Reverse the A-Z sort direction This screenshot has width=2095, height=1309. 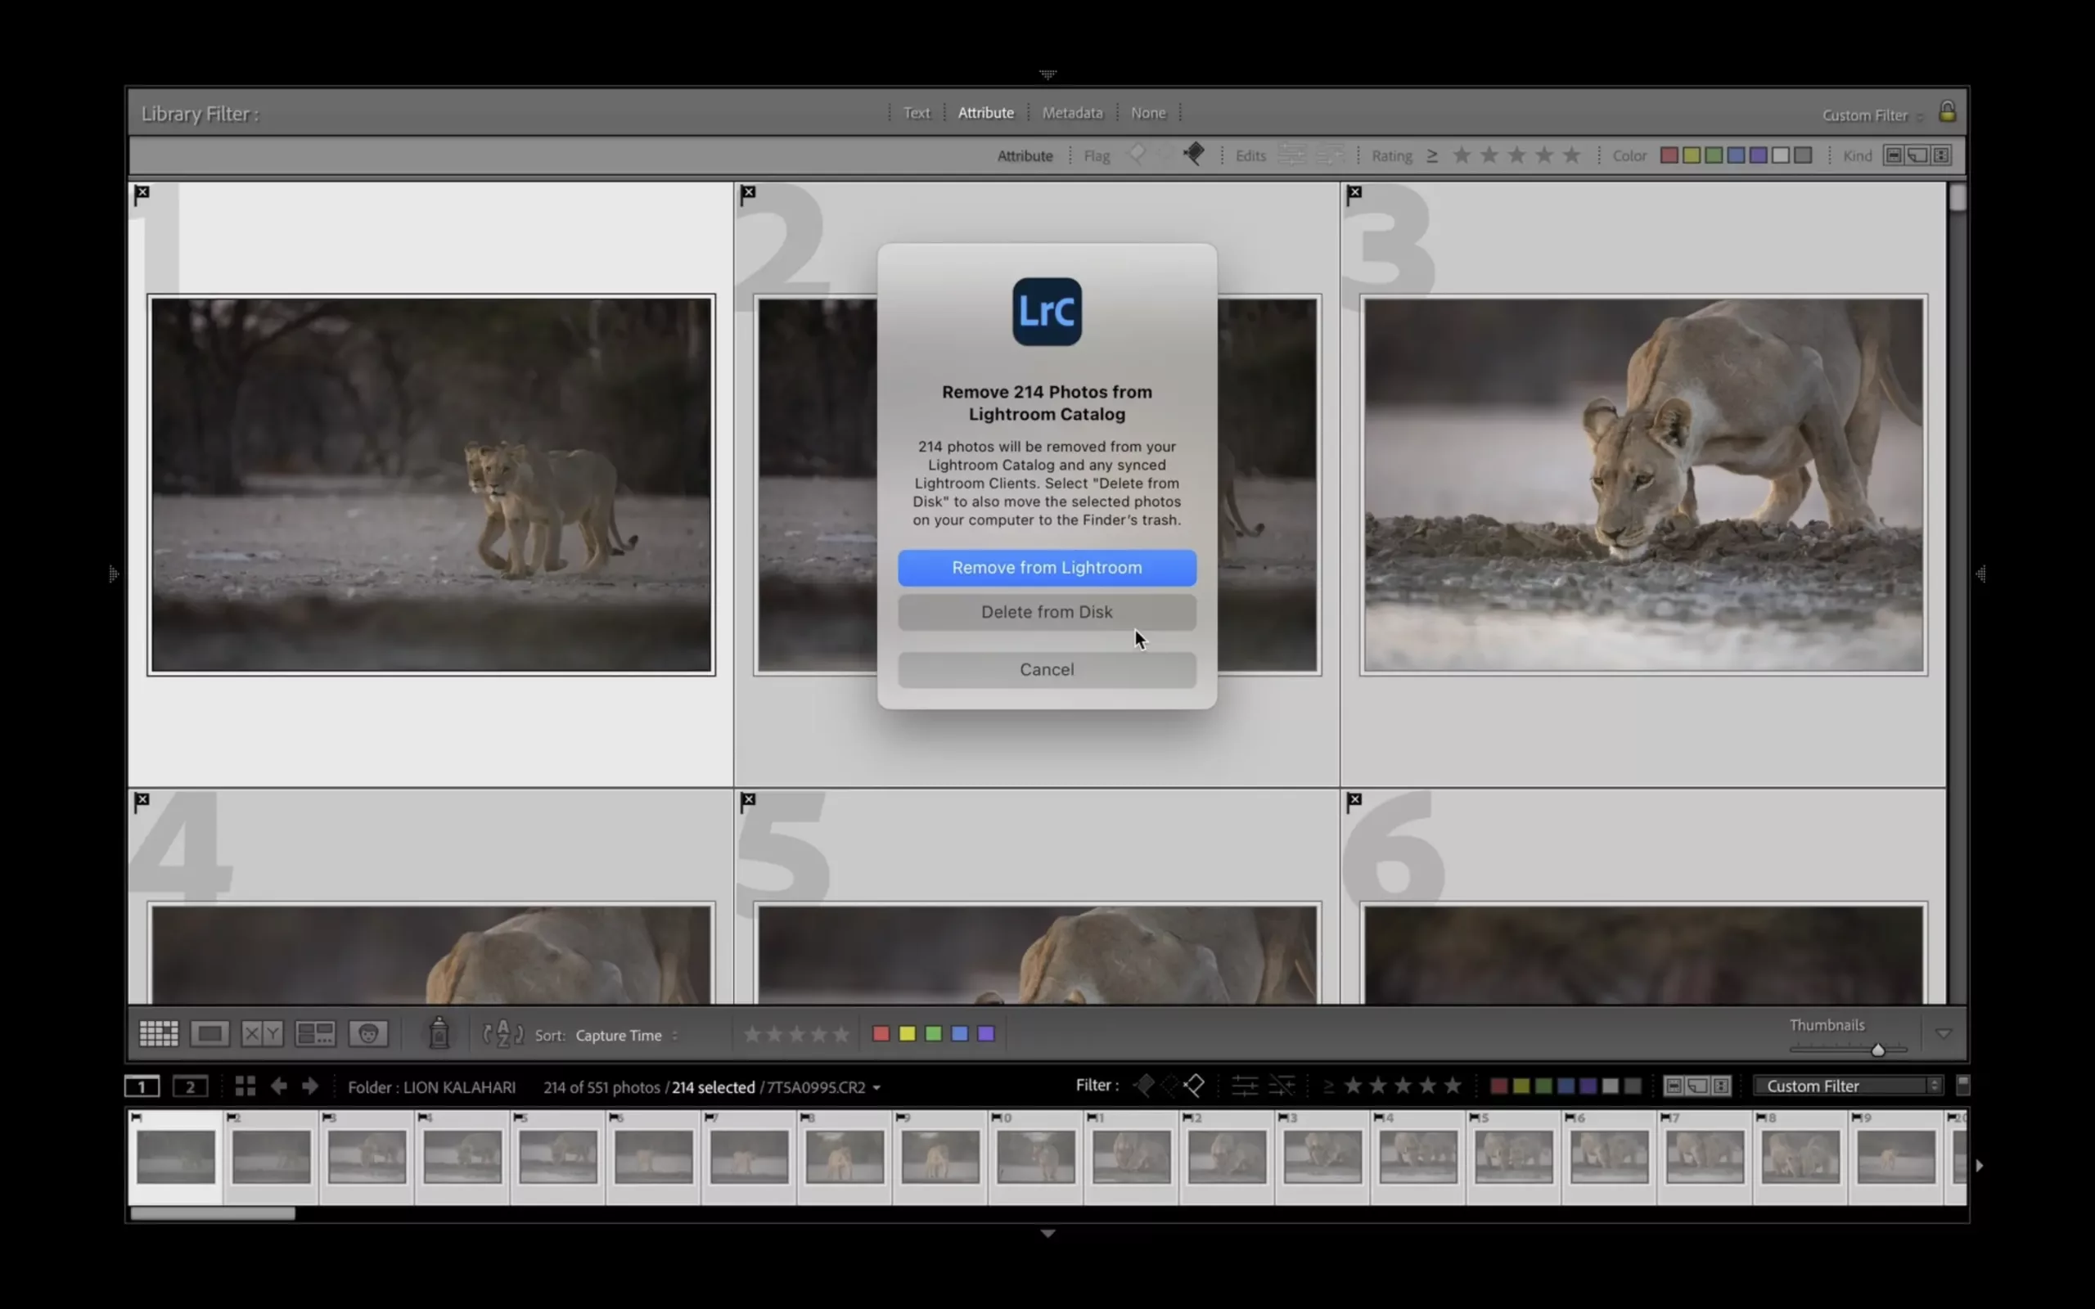503,1033
